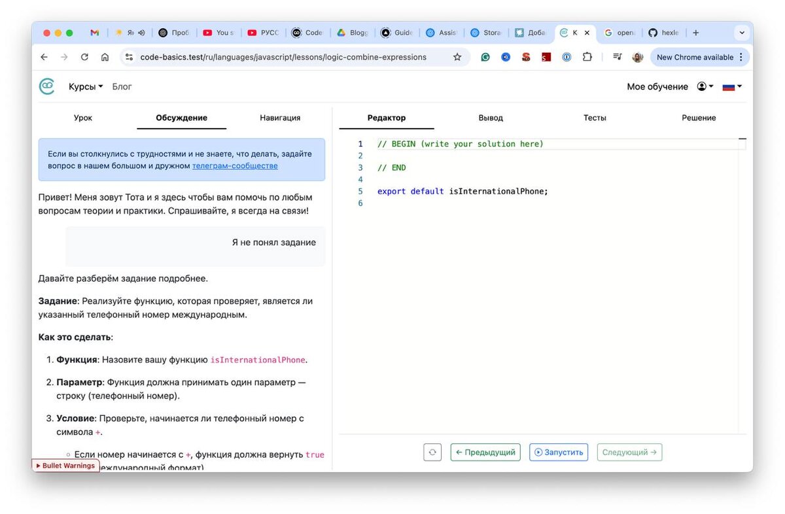Open the red S extension icon
The height and width of the screenshot is (514, 785).
coord(526,57)
